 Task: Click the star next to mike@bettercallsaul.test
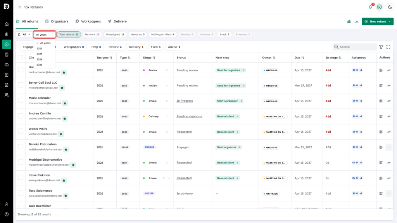(62, 88)
